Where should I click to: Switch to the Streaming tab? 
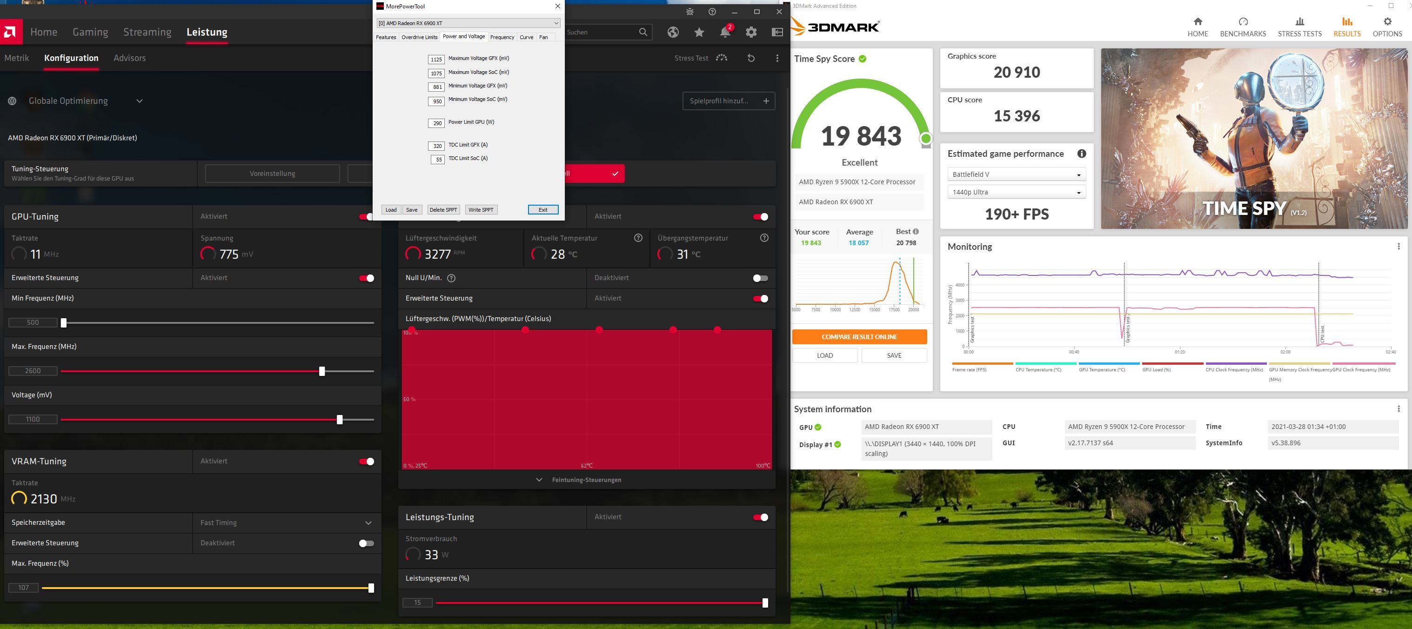point(147,32)
